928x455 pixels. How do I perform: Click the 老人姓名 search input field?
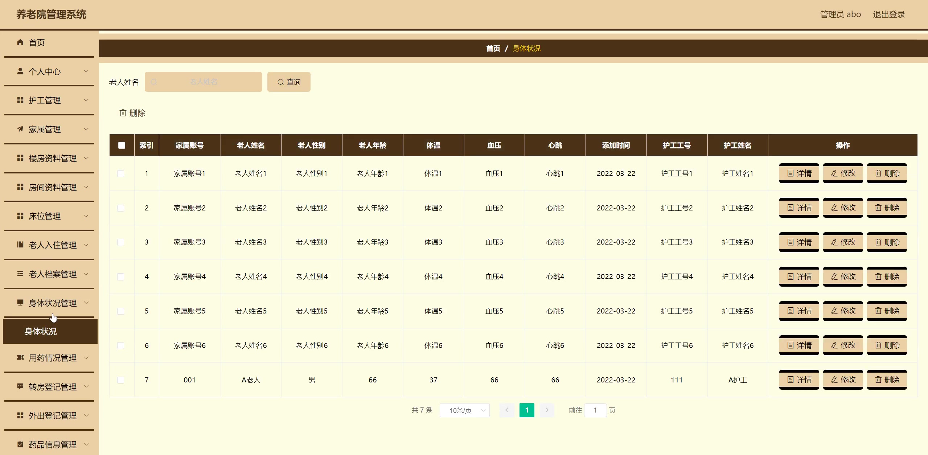(204, 82)
